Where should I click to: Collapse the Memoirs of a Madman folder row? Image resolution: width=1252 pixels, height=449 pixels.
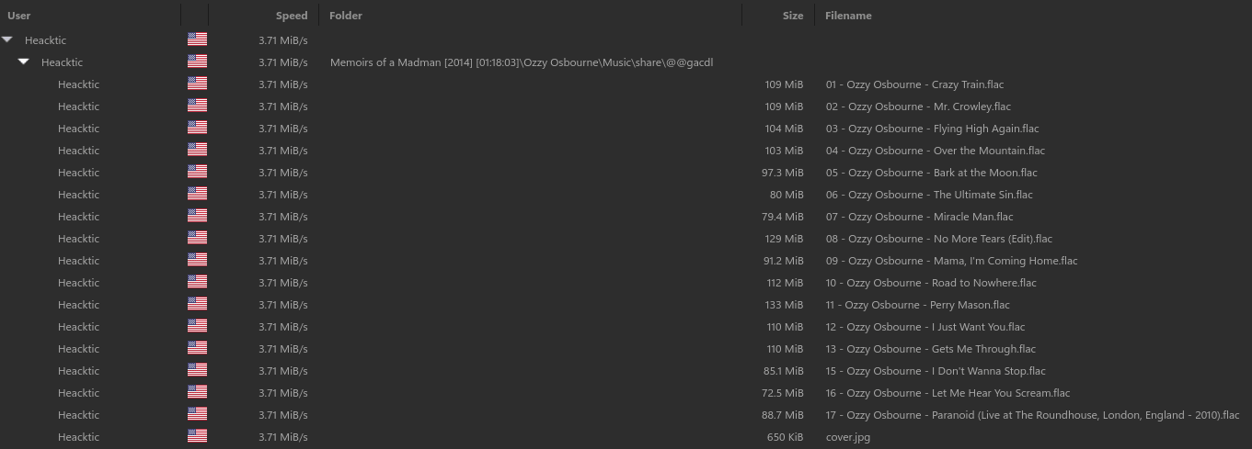click(24, 62)
